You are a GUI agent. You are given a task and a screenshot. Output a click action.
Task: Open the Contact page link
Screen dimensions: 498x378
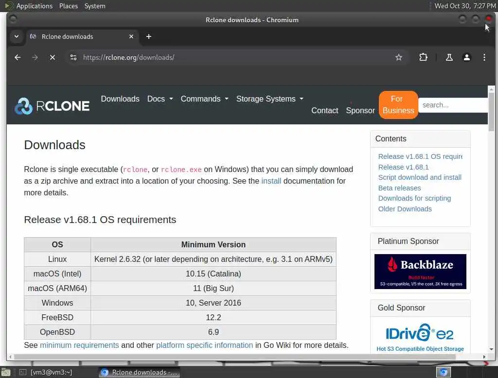coord(324,110)
